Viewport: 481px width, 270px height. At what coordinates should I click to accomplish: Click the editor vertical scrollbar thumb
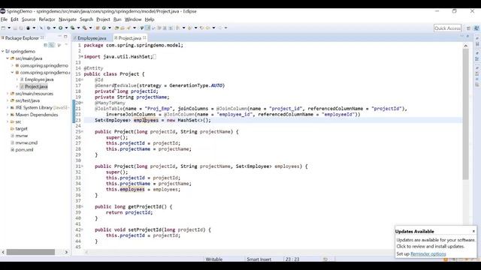(466, 115)
